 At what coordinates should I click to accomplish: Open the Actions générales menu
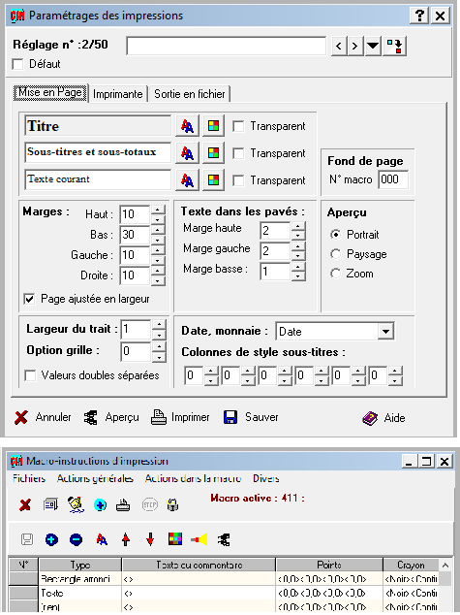pos(95,478)
